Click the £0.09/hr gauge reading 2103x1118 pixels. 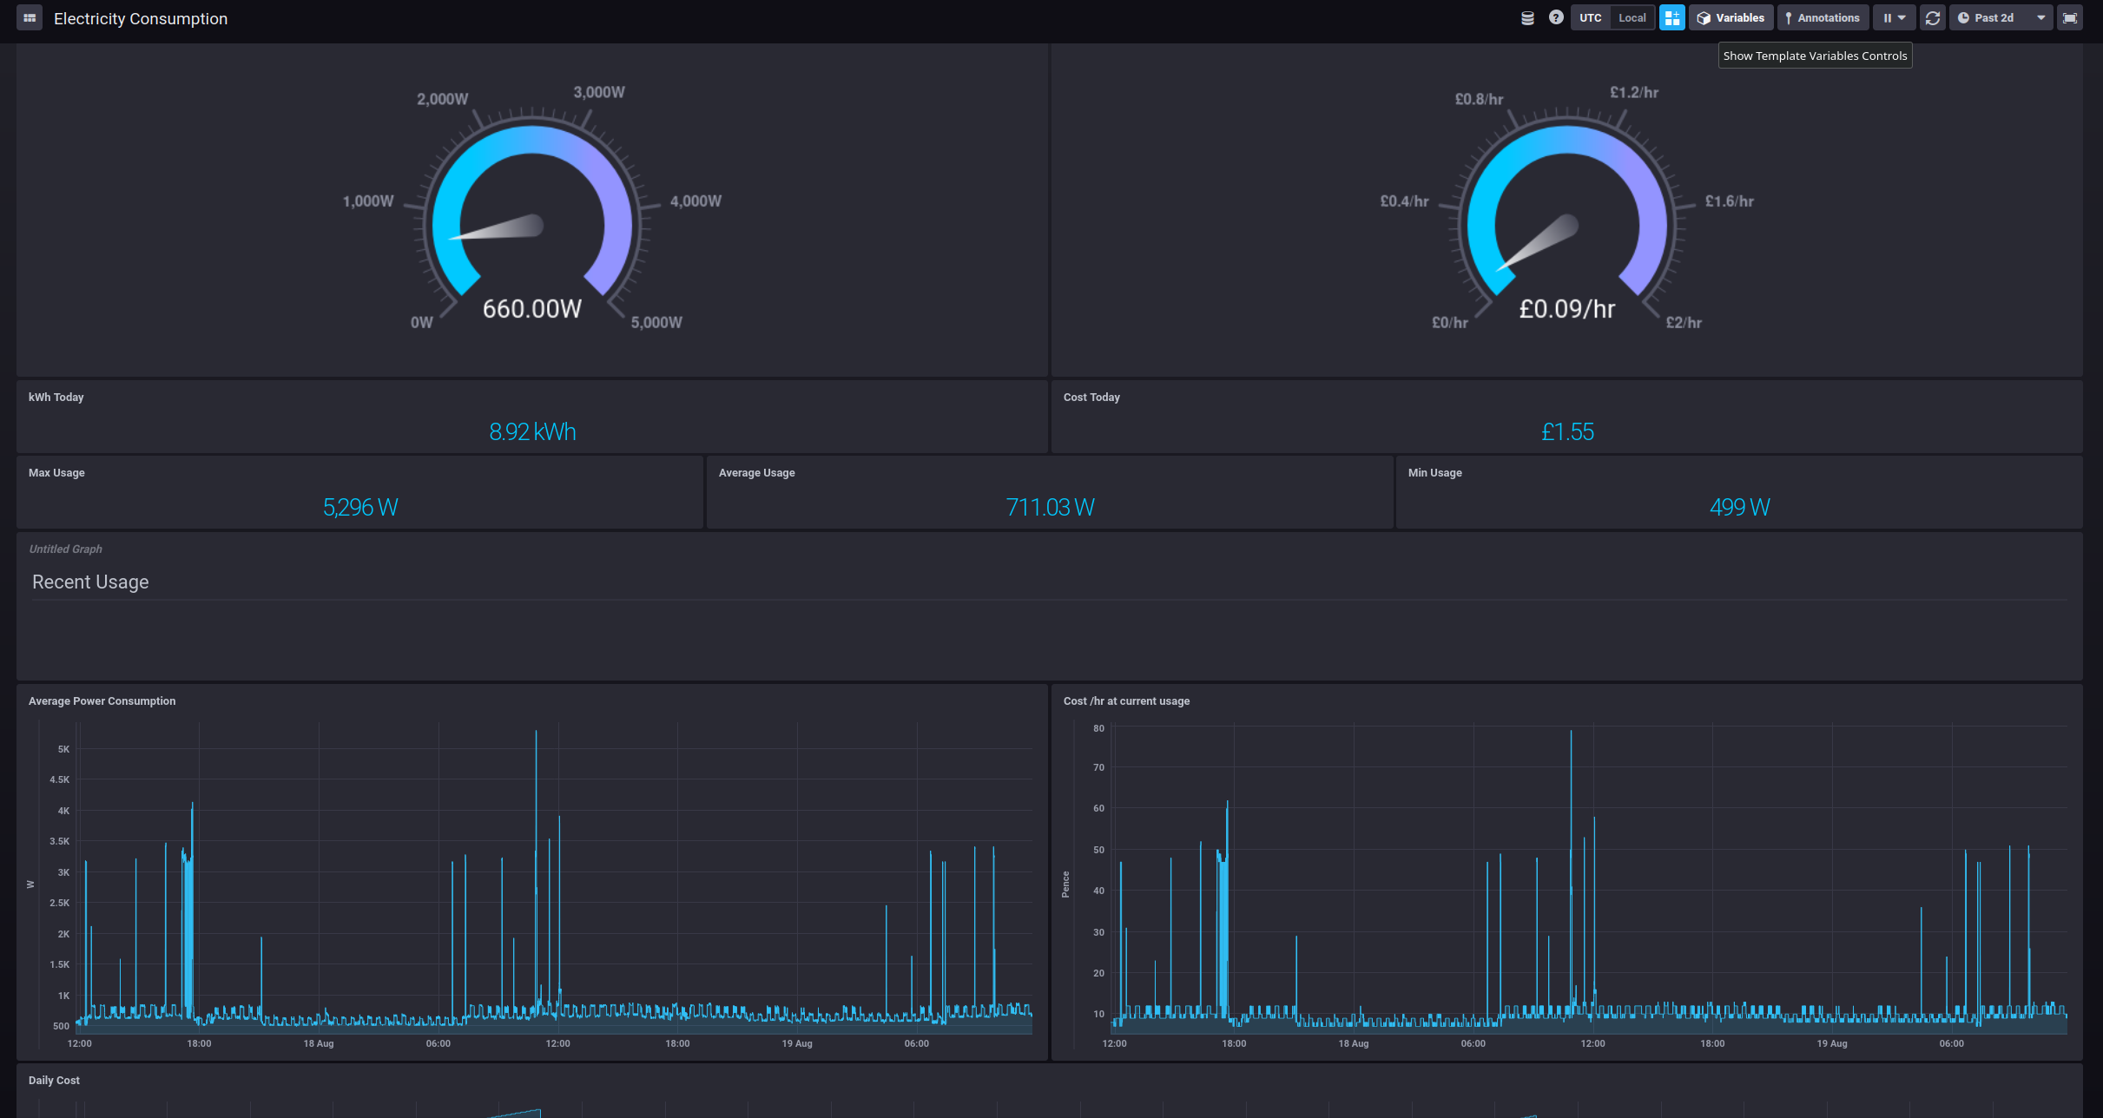pyautogui.click(x=1567, y=309)
